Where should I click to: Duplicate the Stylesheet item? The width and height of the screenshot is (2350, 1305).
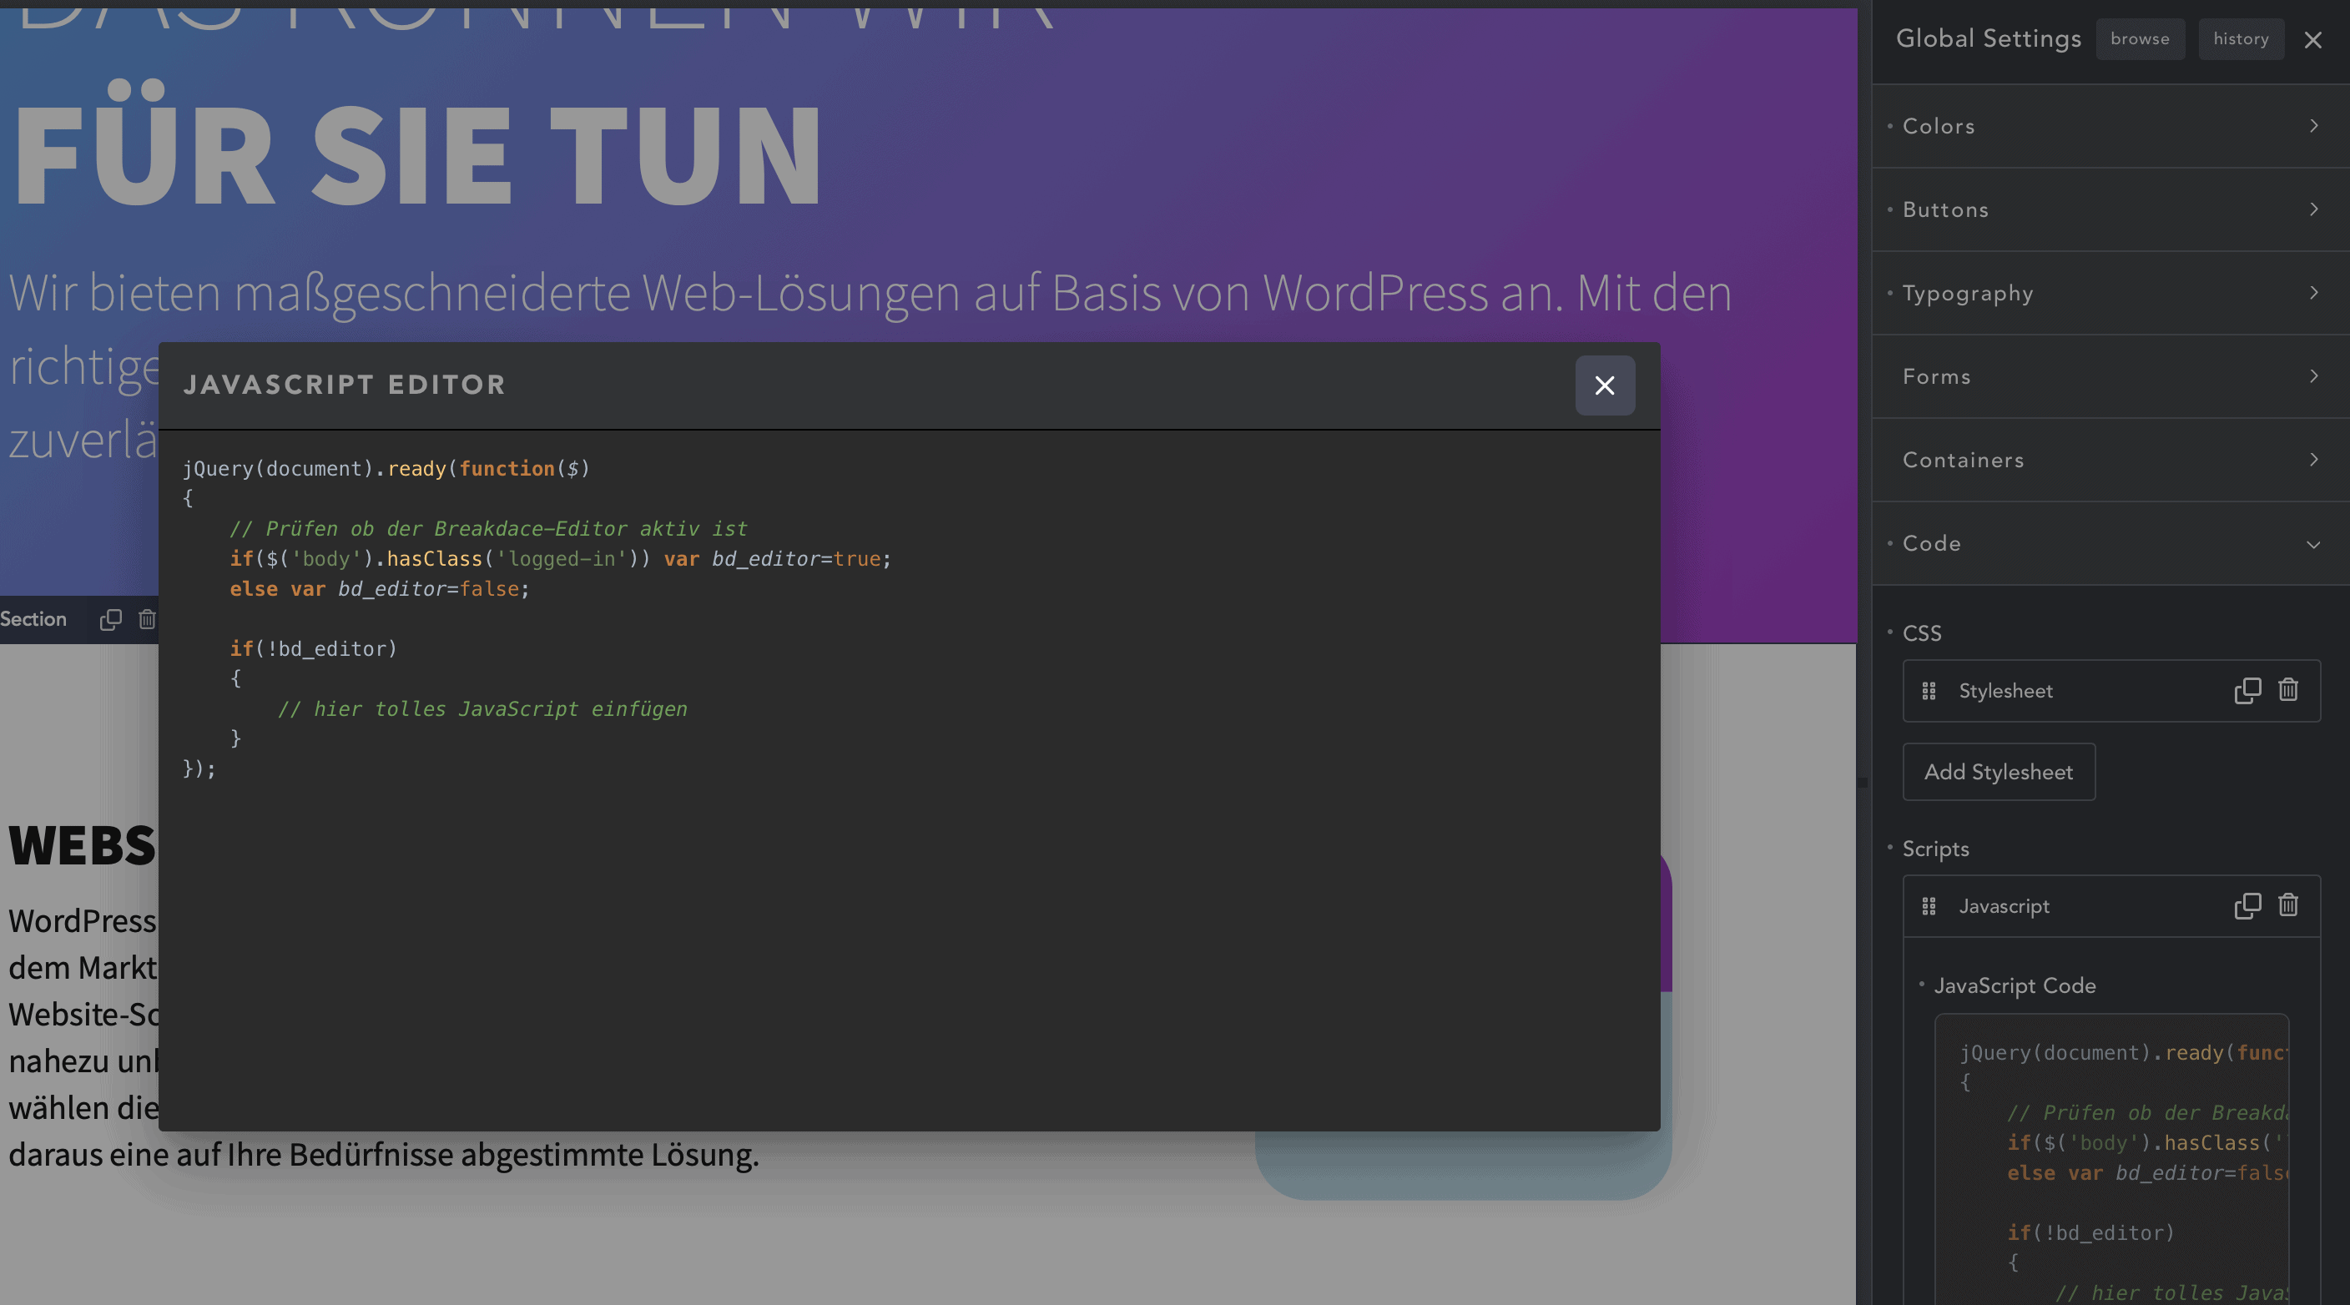(x=2248, y=690)
